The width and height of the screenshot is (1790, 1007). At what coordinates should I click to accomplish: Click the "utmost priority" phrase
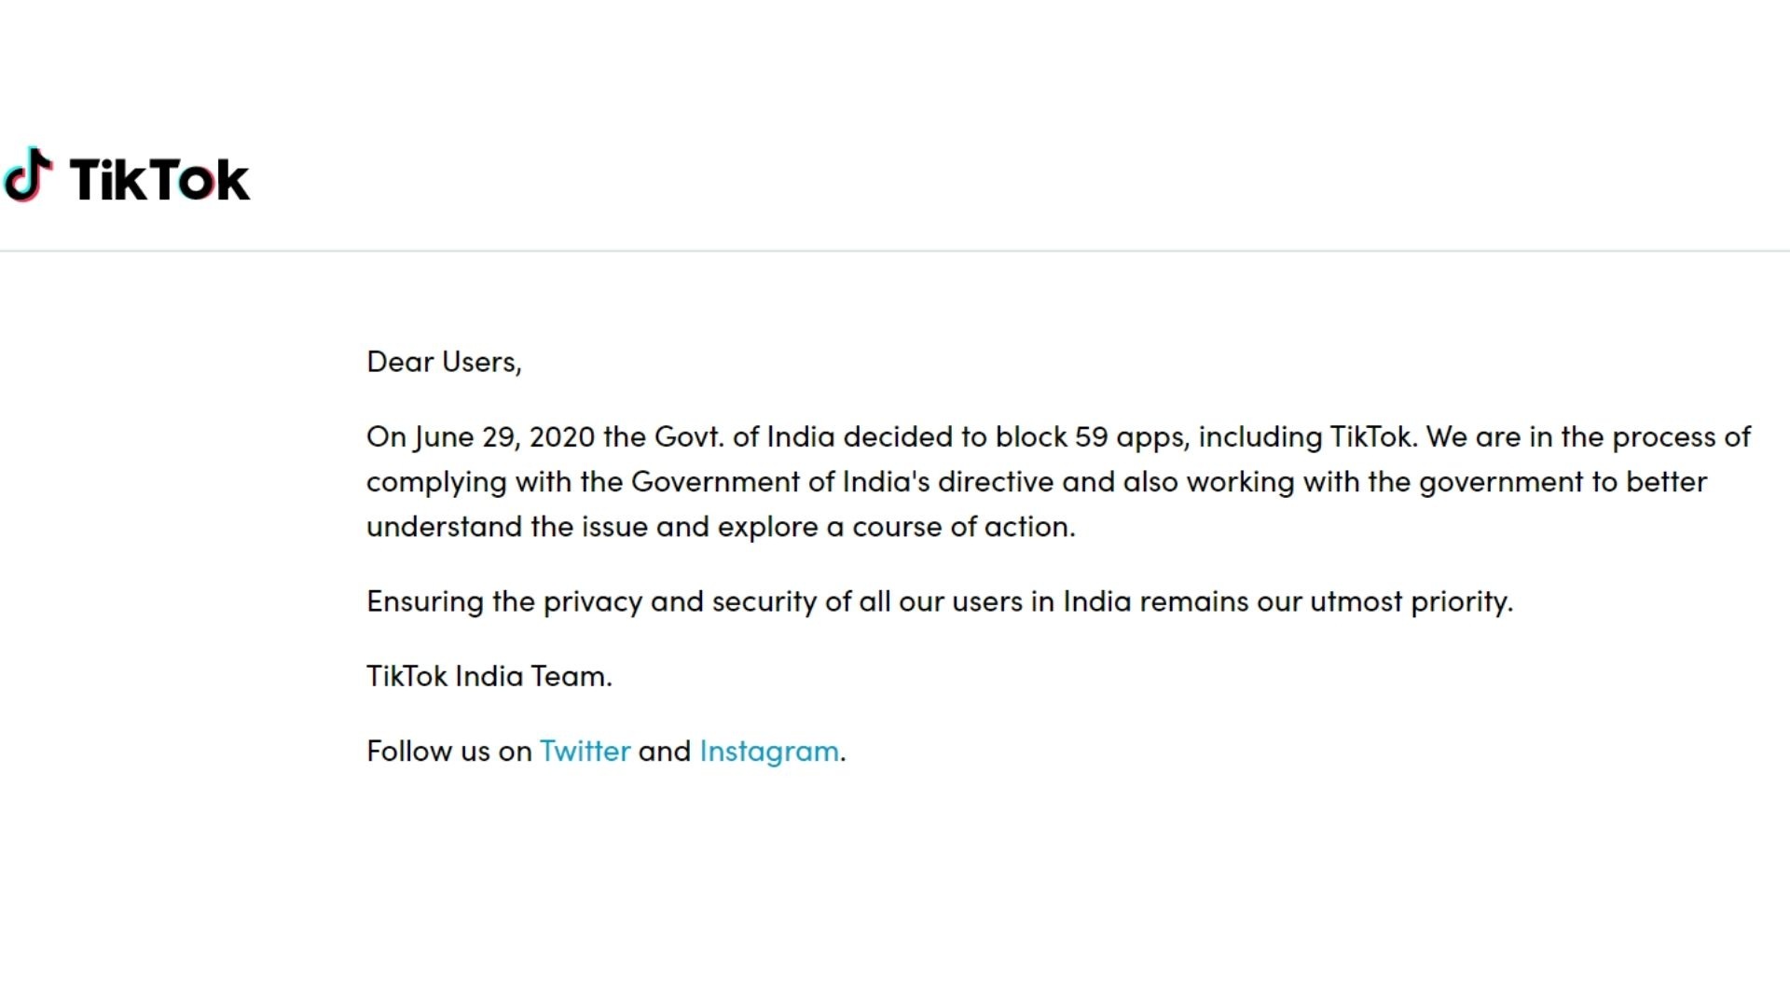coord(1410,601)
